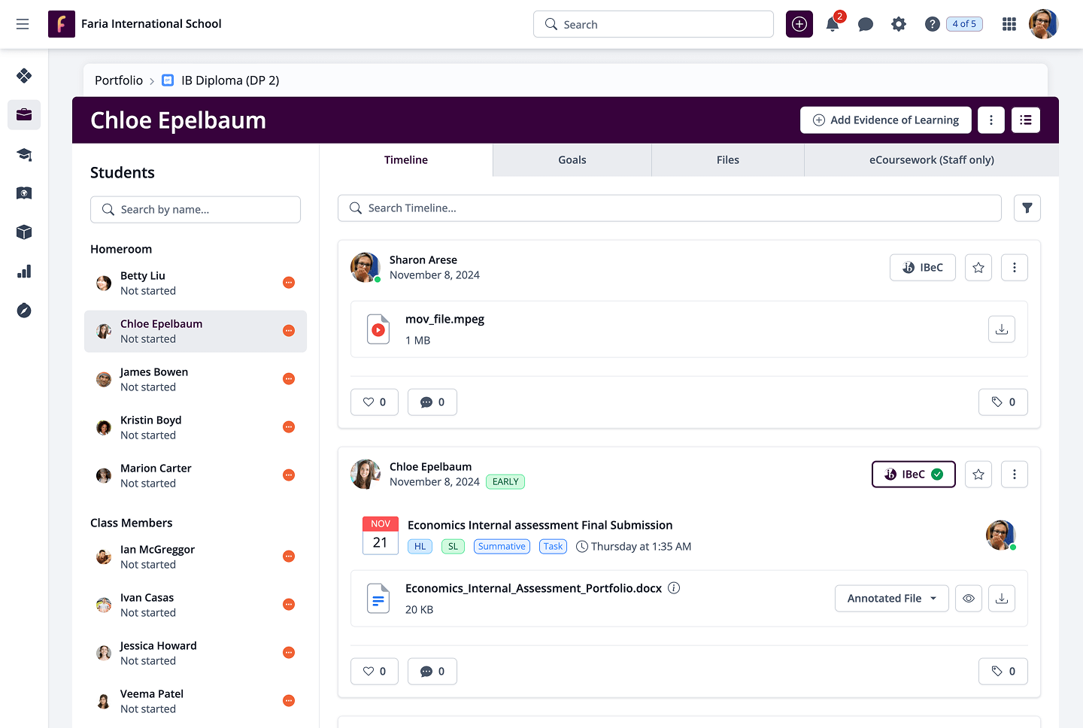The height and width of the screenshot is (728, 1083).
Task: Preview the Economics portfolio docx with eye icon
Action: [969, 599]
